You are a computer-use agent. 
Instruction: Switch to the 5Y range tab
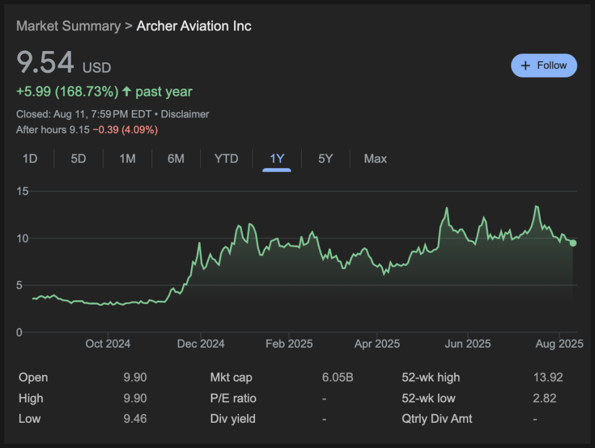pyautogui.click(x=326, y=158)
